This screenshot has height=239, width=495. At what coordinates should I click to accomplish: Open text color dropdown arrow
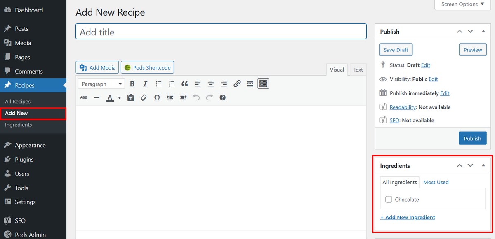tap(120, 97)
